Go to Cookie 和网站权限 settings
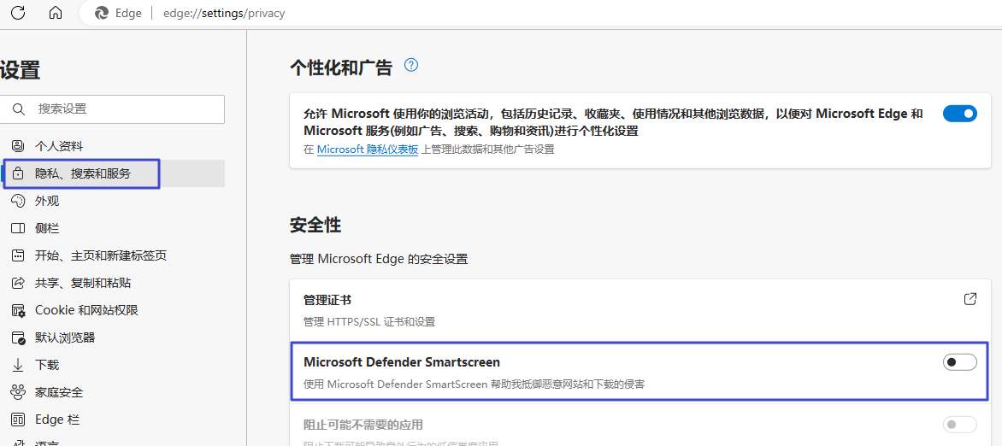Screen dimensions: 1002x446 (86, 310)
